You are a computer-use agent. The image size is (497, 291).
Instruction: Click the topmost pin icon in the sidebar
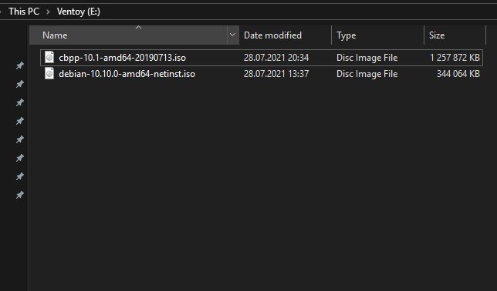(x=19, y=65)
